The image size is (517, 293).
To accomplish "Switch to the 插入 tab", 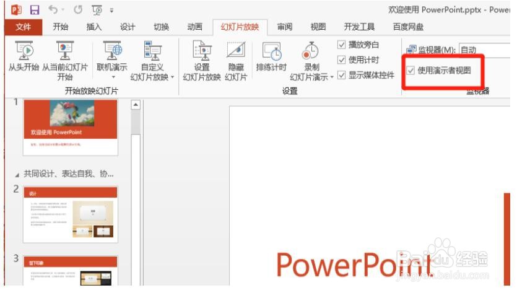I will [94, 27].
